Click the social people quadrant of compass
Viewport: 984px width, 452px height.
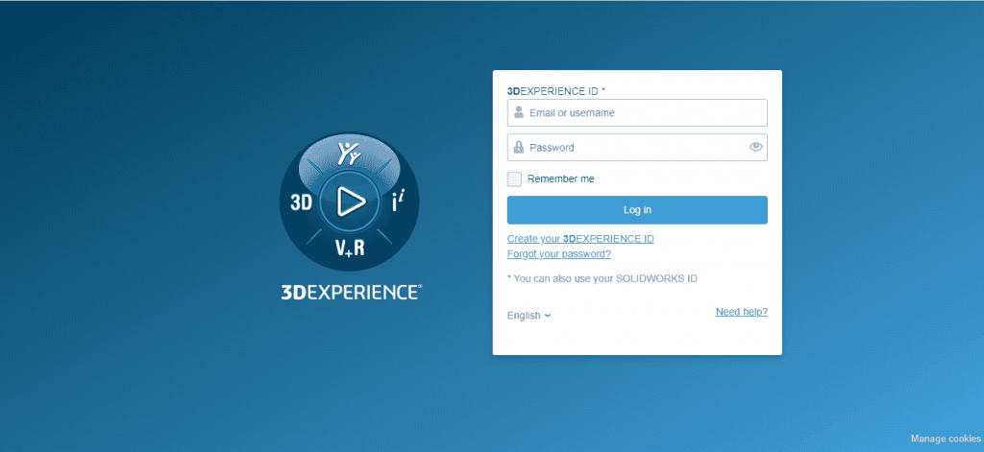(349, 154)
